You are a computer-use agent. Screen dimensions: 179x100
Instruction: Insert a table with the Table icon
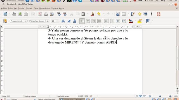(x=124, y=14)
